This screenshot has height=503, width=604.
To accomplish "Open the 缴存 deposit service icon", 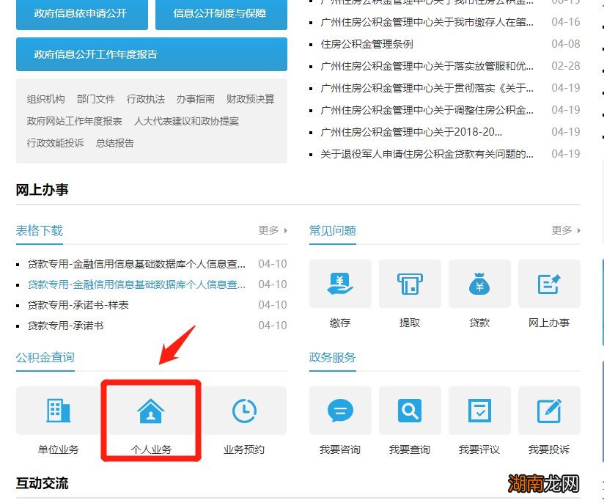I will pos(339,284).
